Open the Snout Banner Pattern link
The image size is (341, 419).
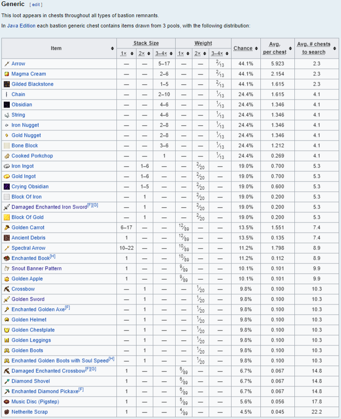[x=36, y=269]
